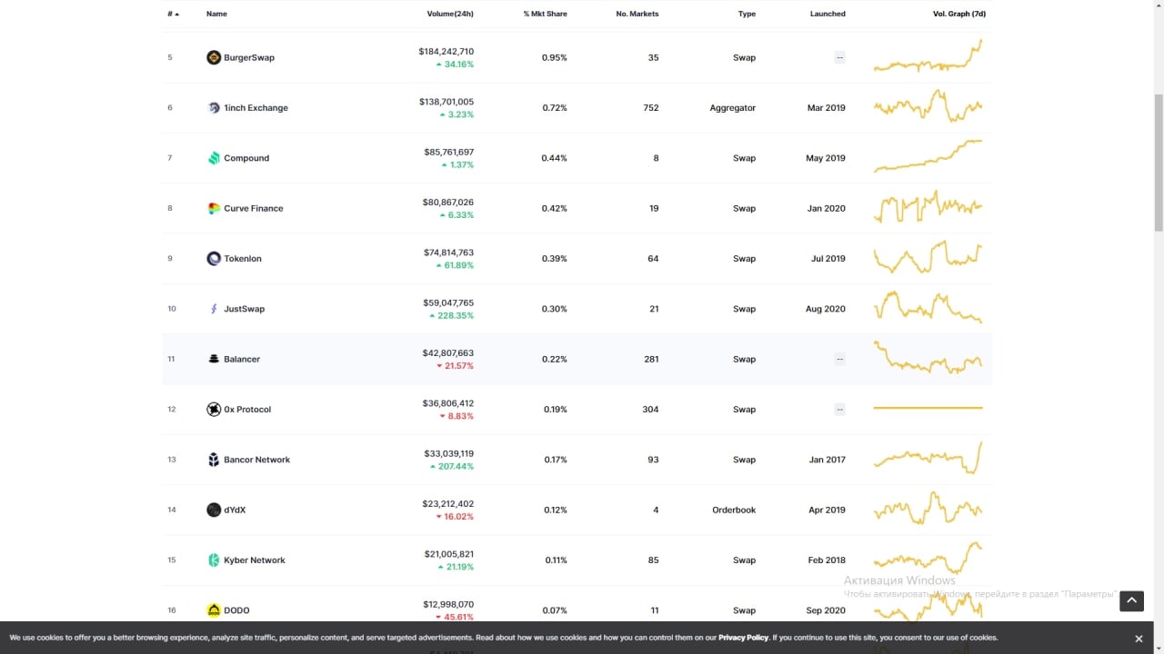Close the cookie notice banner
Viewport: 1164px width, 654px height.
coord(1139,639)
